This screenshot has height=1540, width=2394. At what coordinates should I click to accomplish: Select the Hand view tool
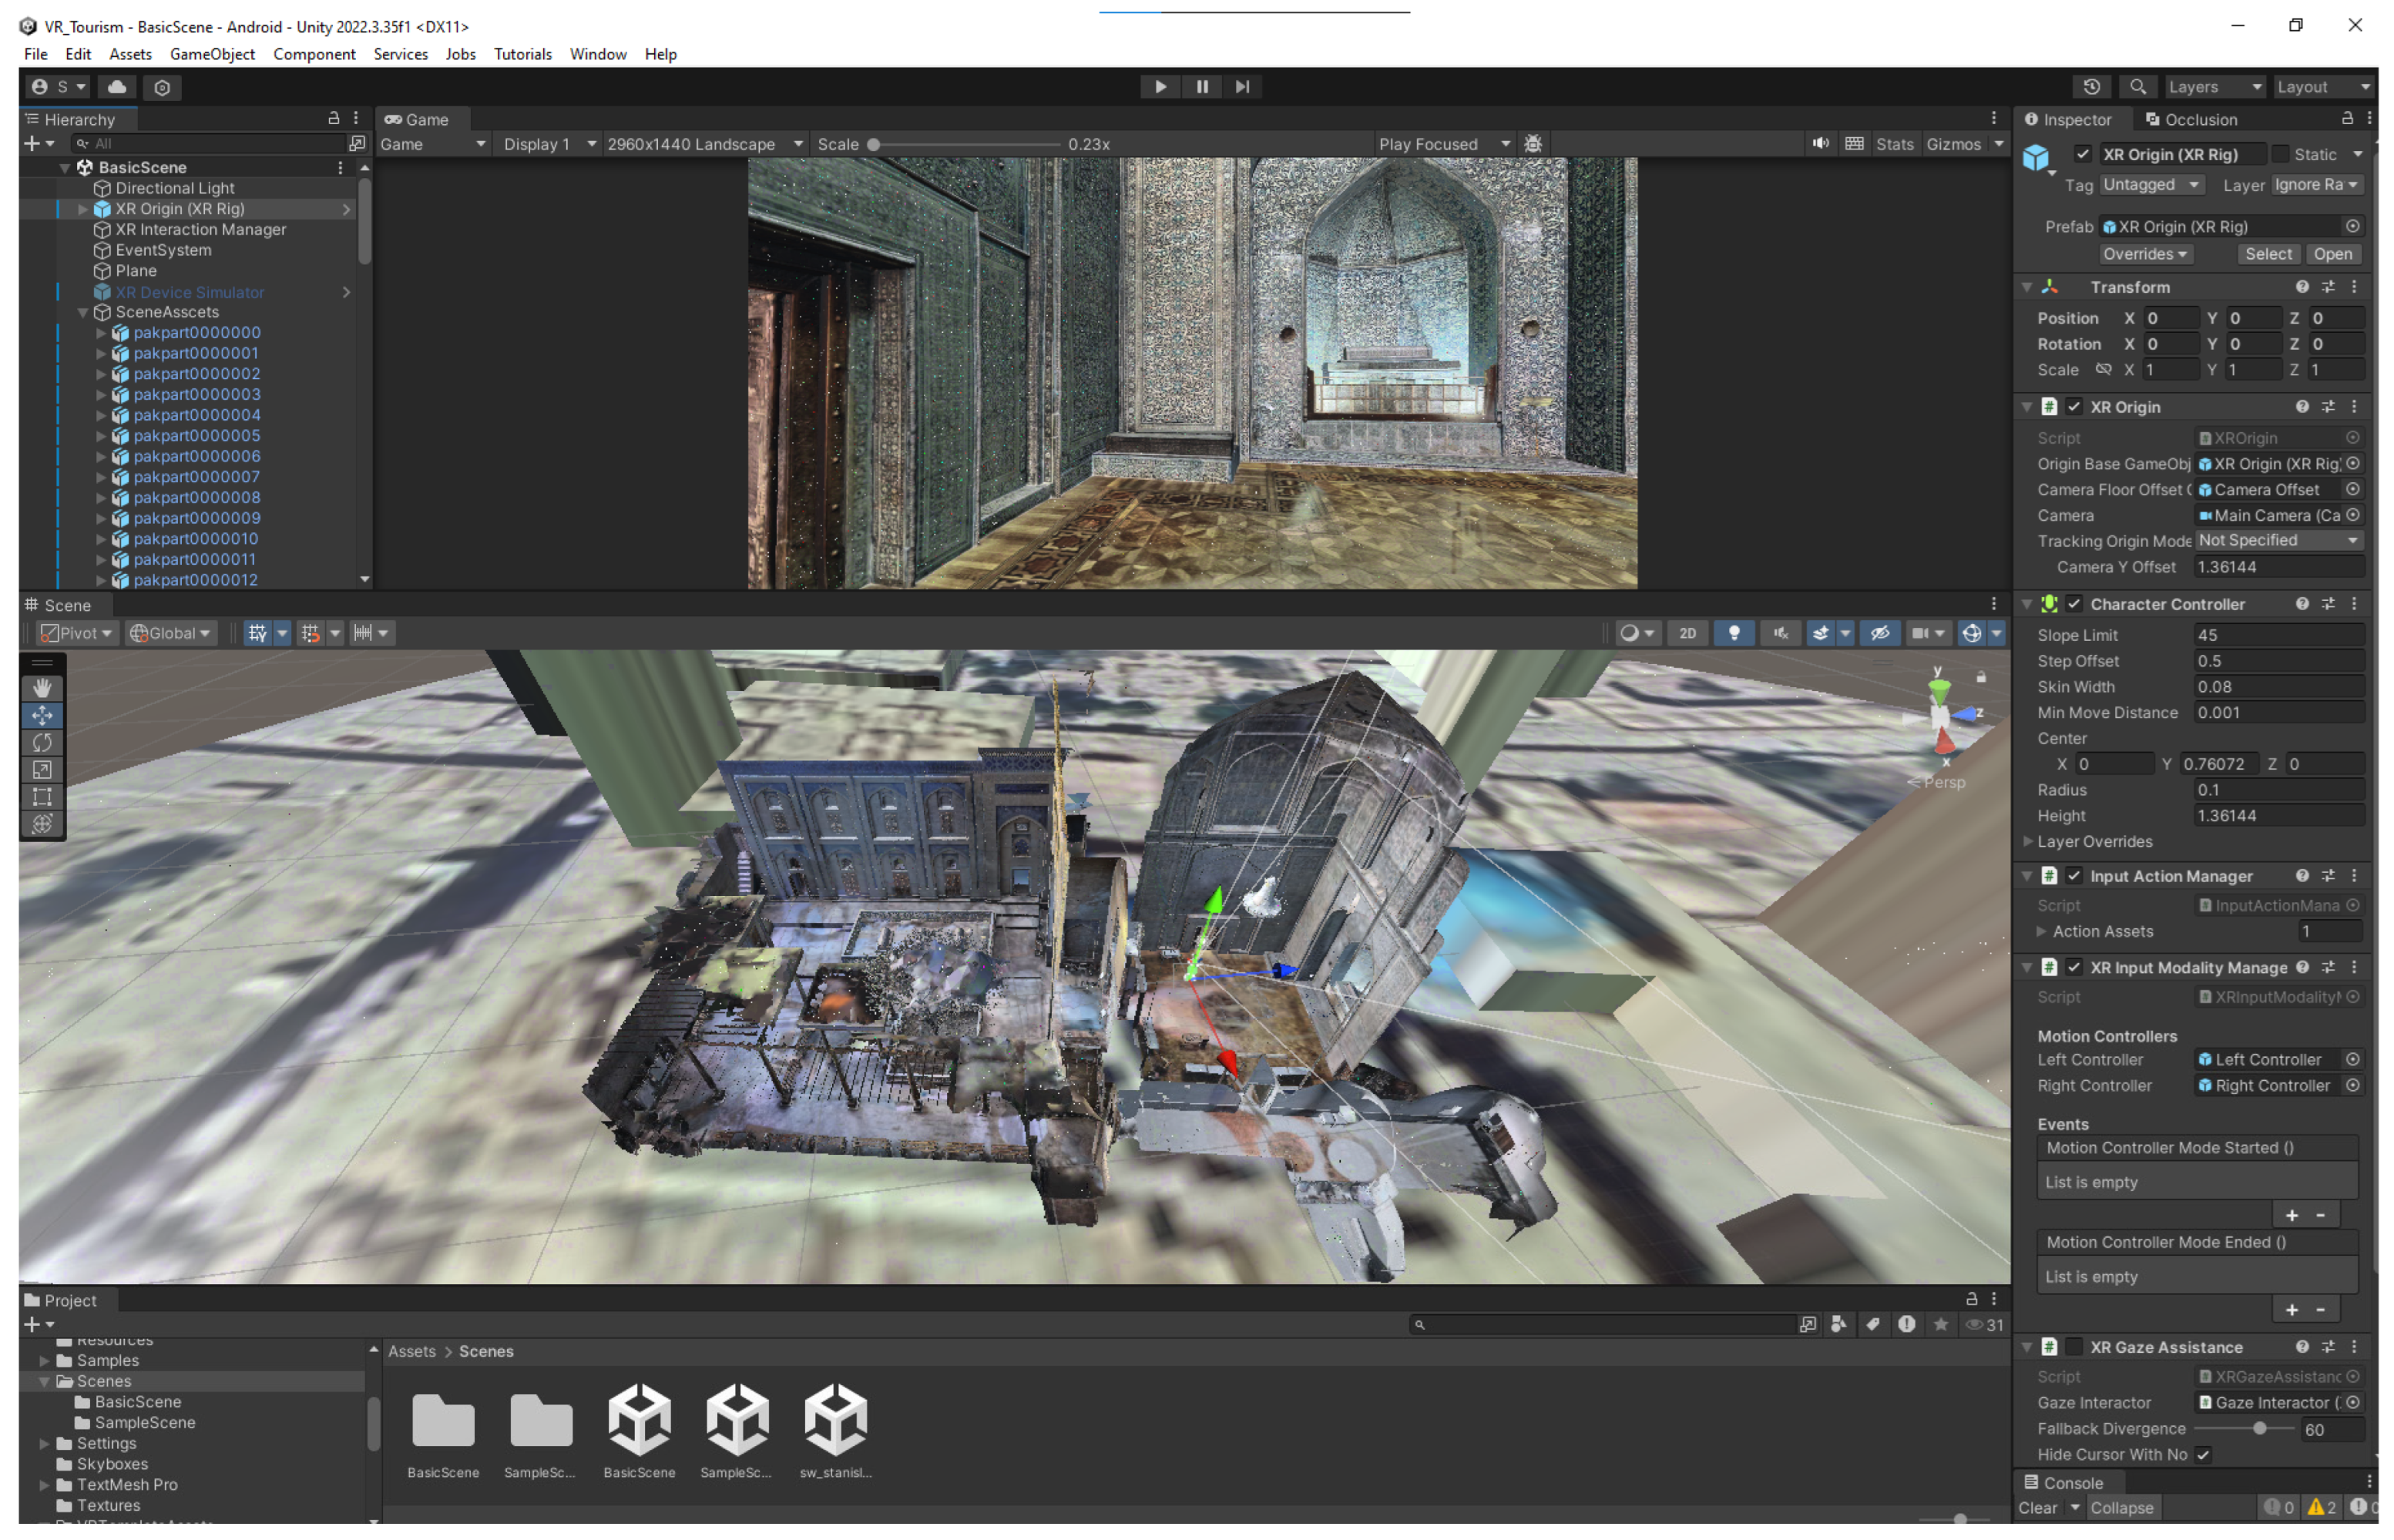(42, 688)
